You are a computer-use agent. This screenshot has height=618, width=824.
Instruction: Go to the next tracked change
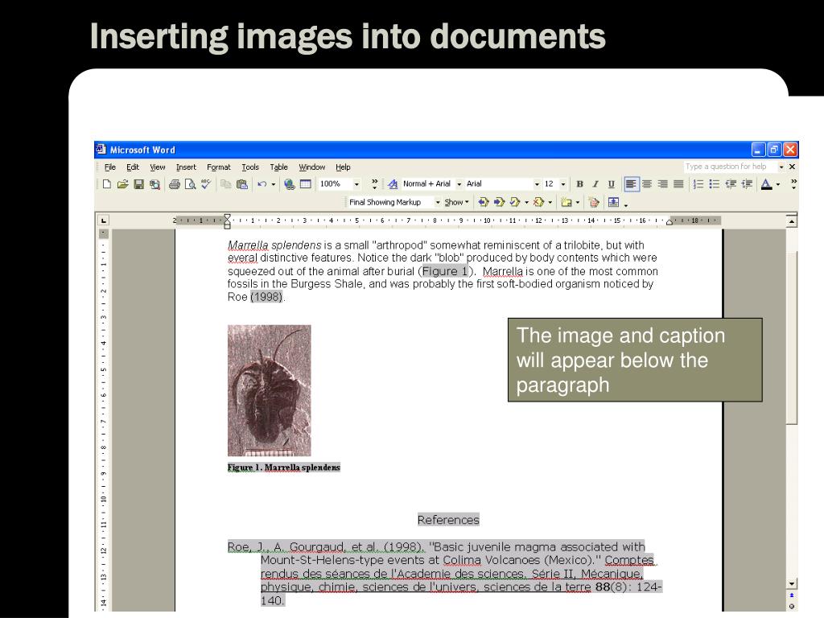pos(499,202)
